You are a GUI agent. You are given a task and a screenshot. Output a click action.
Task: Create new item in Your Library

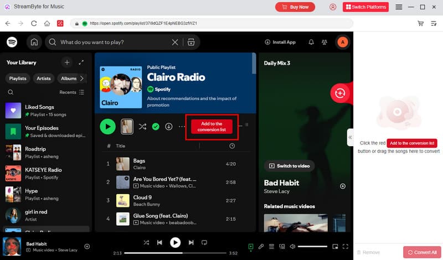(66, 63)
